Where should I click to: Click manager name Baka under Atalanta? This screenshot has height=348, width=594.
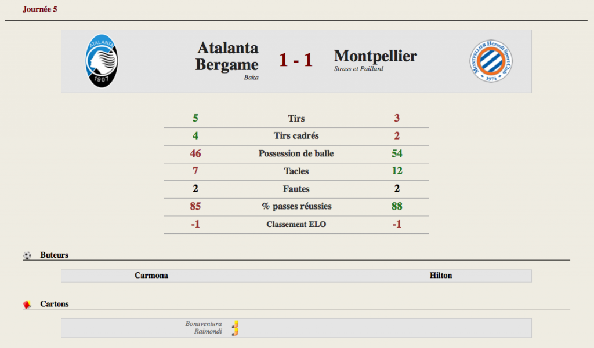pos(251,77)
